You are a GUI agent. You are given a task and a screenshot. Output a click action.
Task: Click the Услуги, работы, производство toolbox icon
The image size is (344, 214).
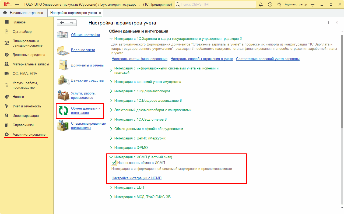click(x=63, y=95)
